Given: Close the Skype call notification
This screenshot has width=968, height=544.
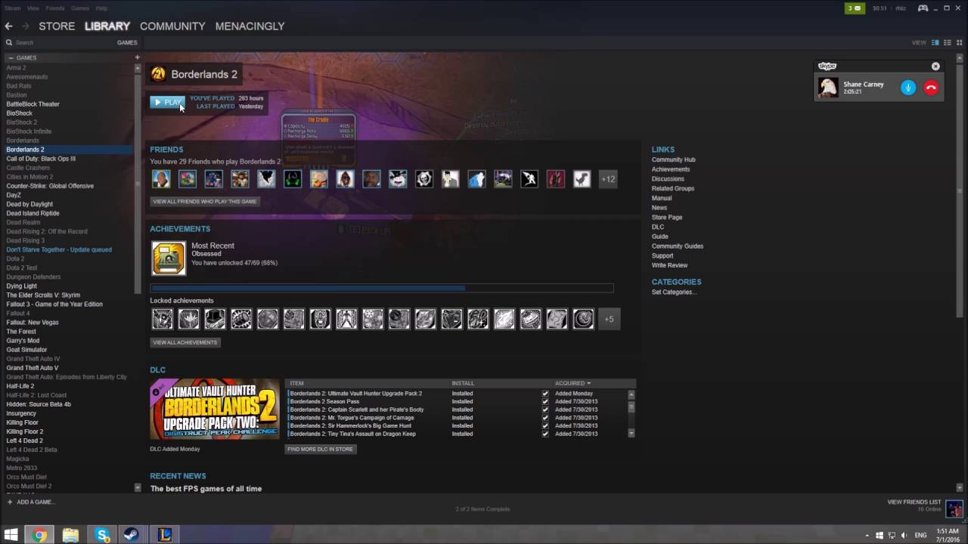Looking at the screenshot, I should pyautogui.click(x=935, y=66).
